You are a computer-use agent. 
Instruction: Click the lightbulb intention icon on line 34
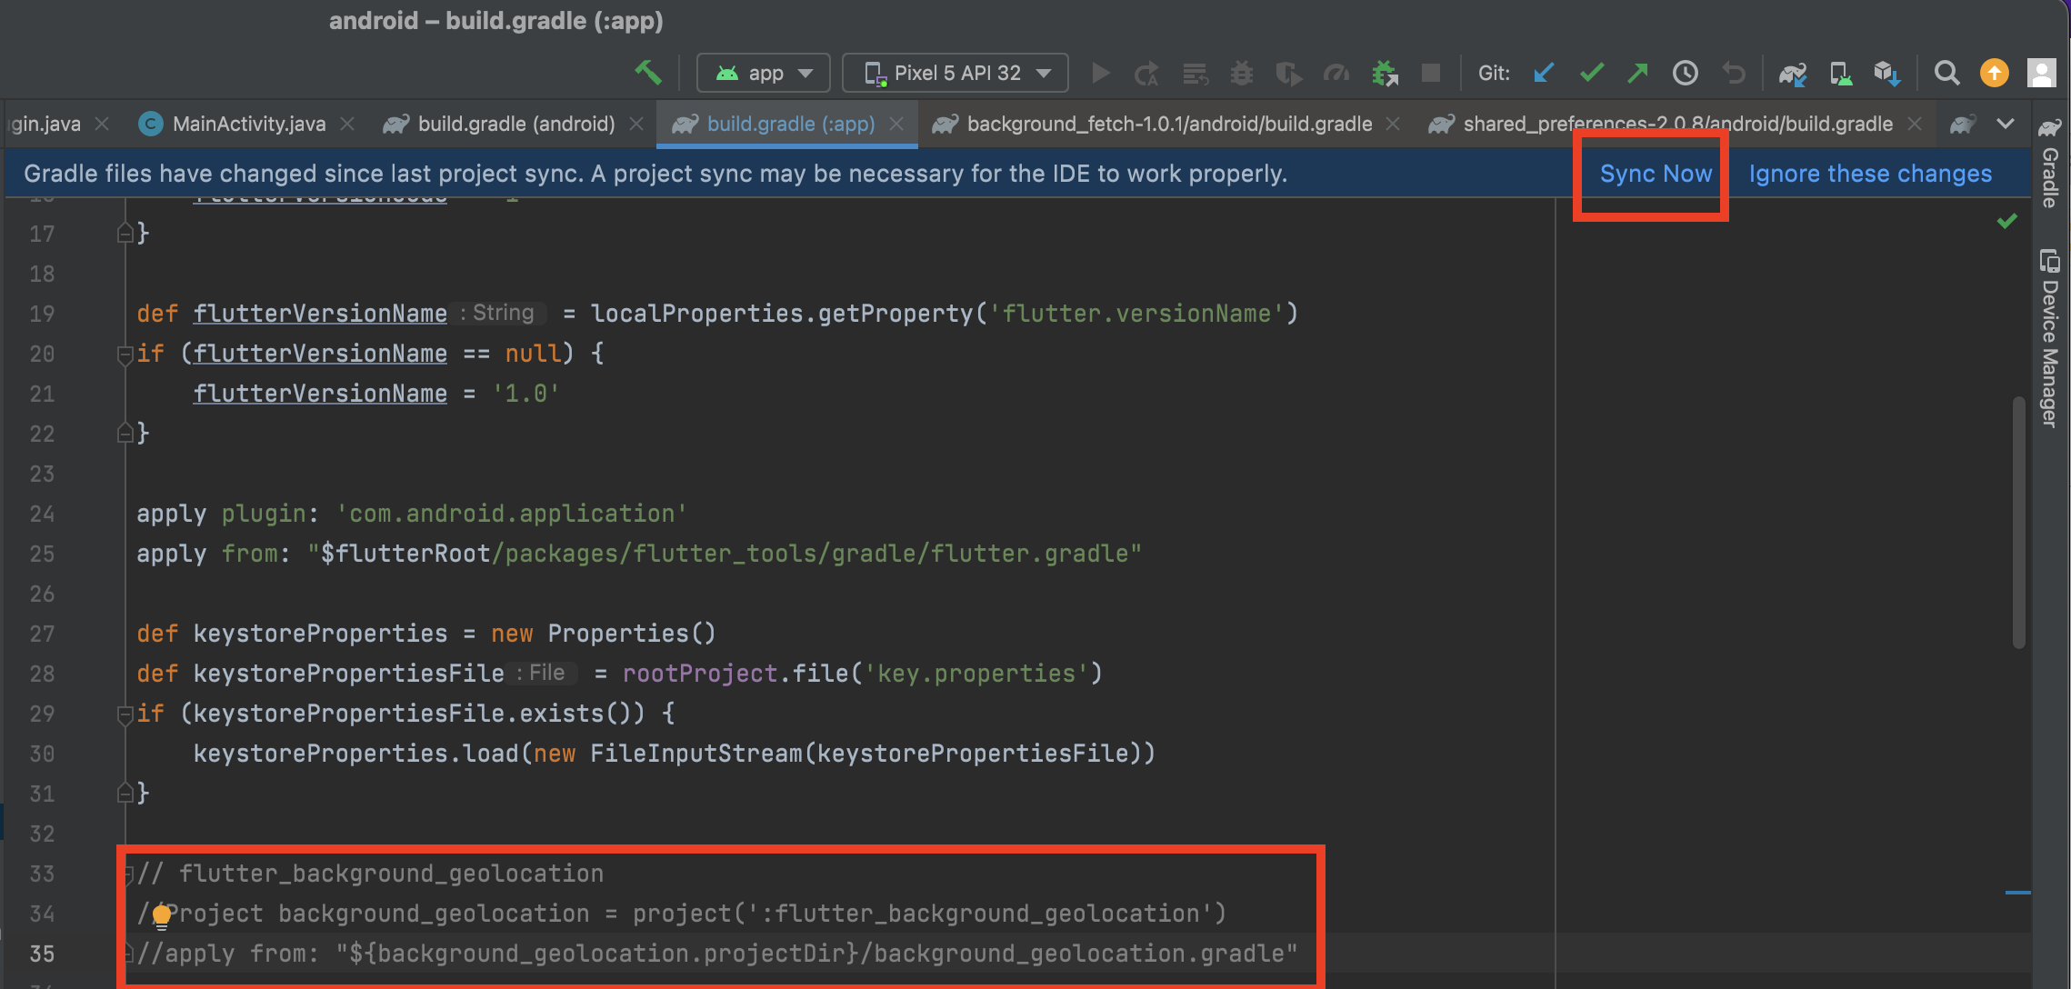[163, 916]
